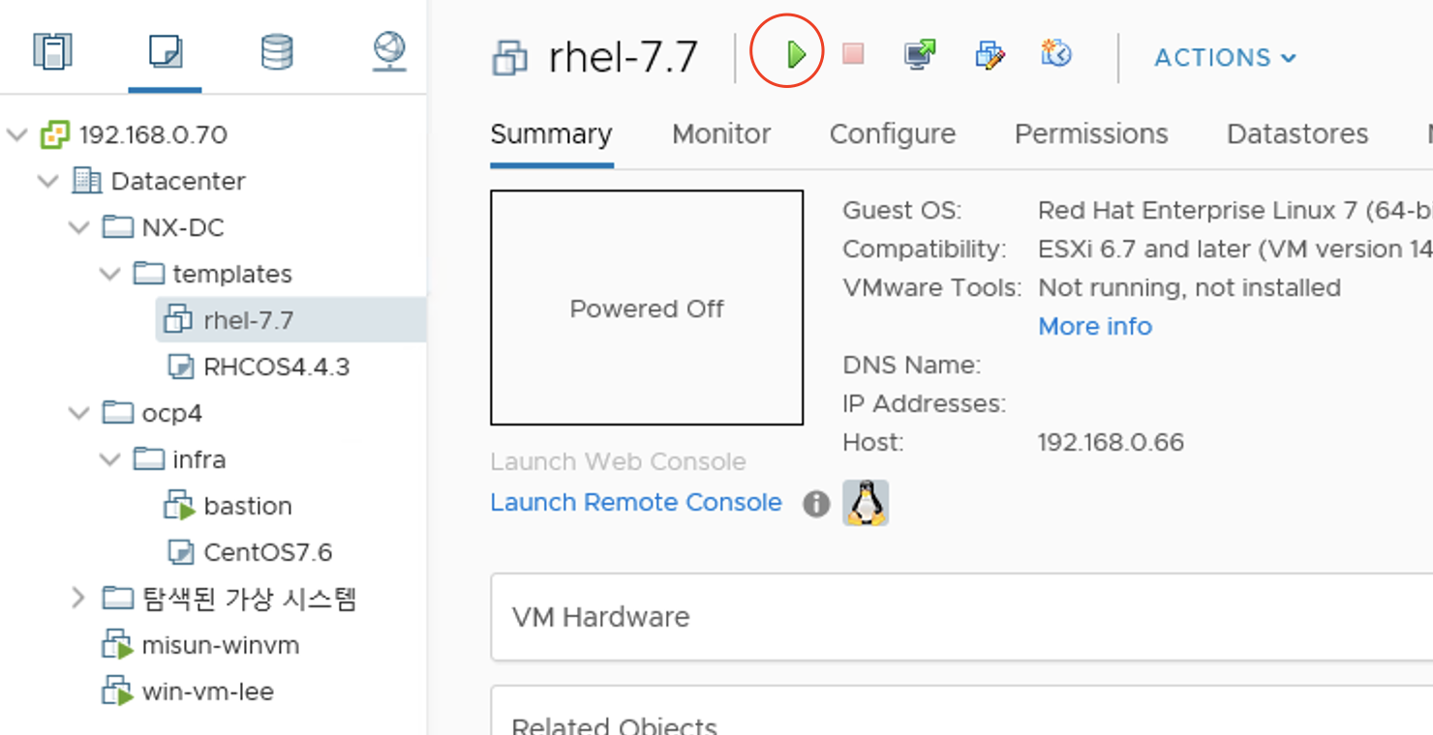
Task: Collapse the infra folder
Action: pos(110,459)
